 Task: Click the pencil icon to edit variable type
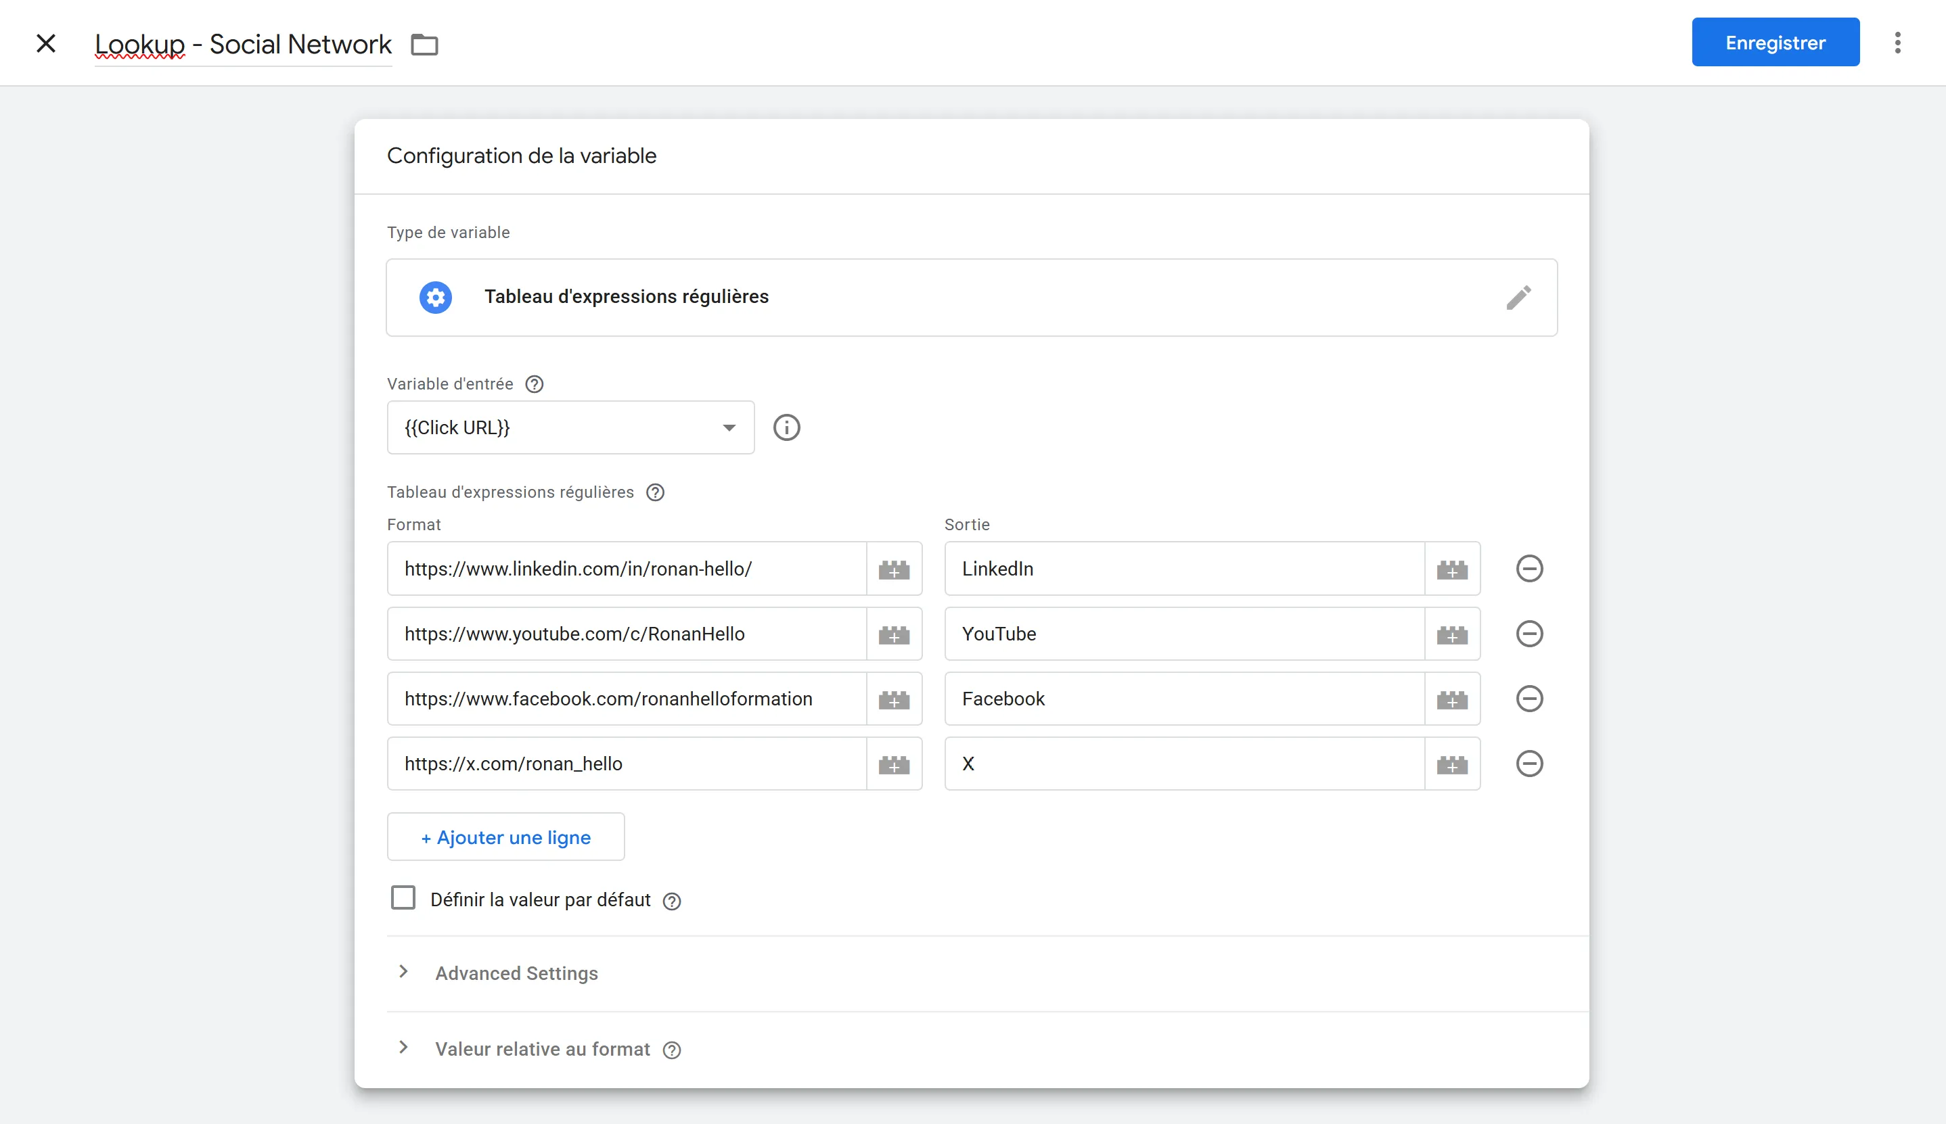(1518, 297)
